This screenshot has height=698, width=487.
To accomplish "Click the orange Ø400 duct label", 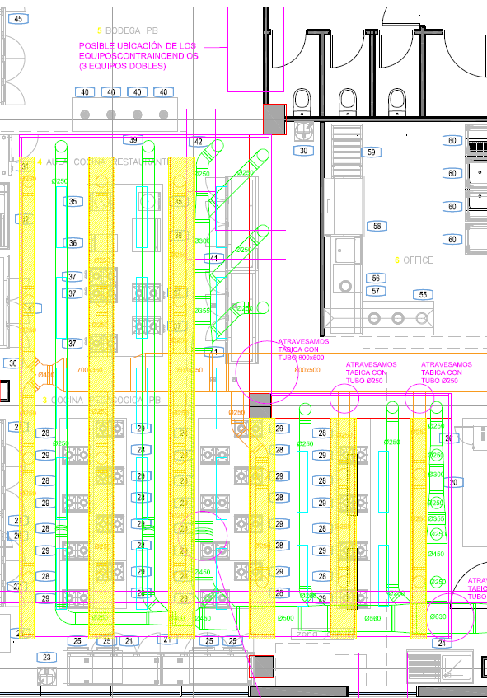I will click(x=46, y=375).
